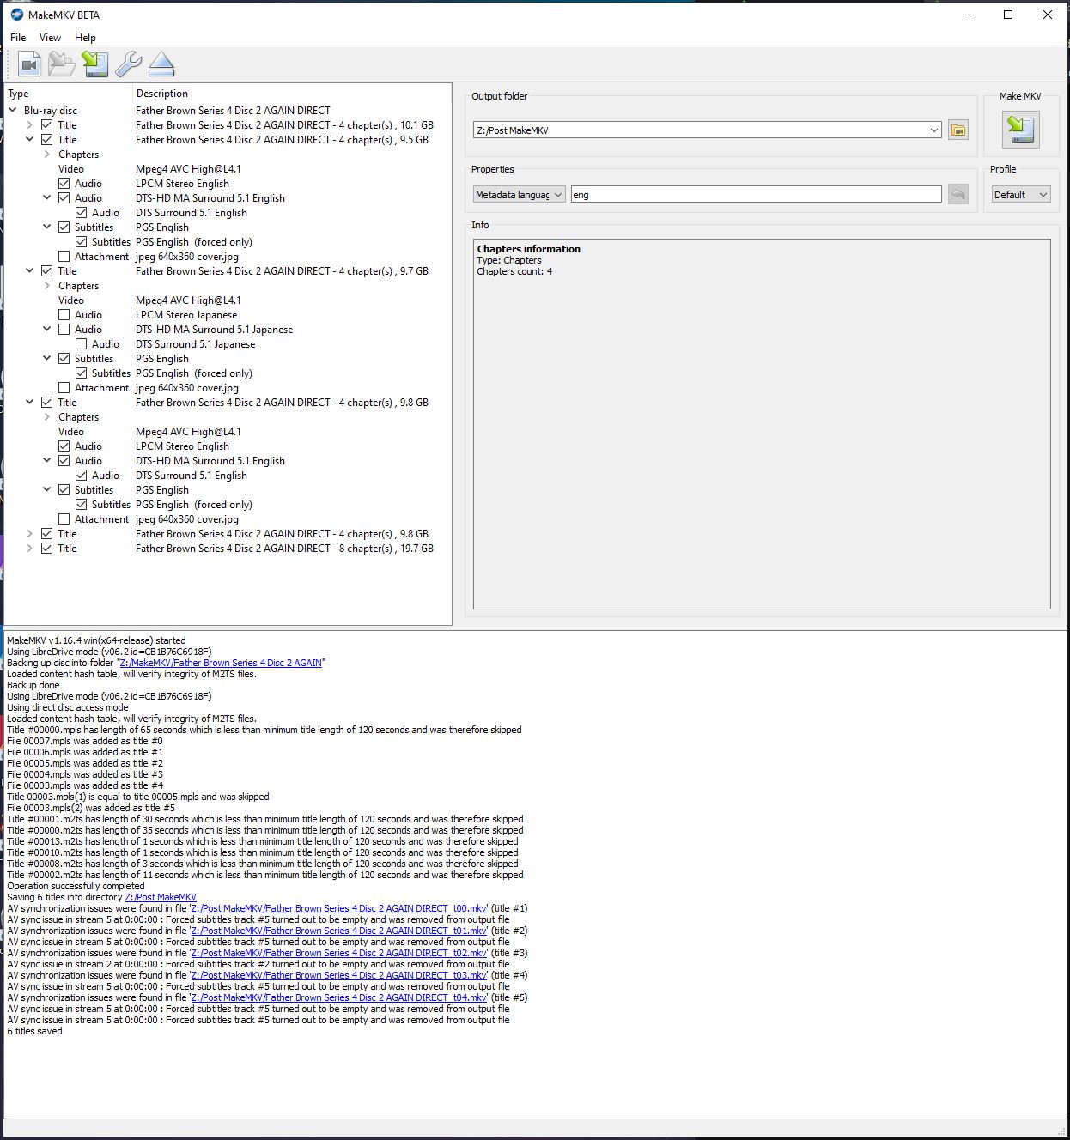Screen dimensions: 1070x1140
Task: Select the 'Chapters count: 4' info text
Action: pos(514,271)
